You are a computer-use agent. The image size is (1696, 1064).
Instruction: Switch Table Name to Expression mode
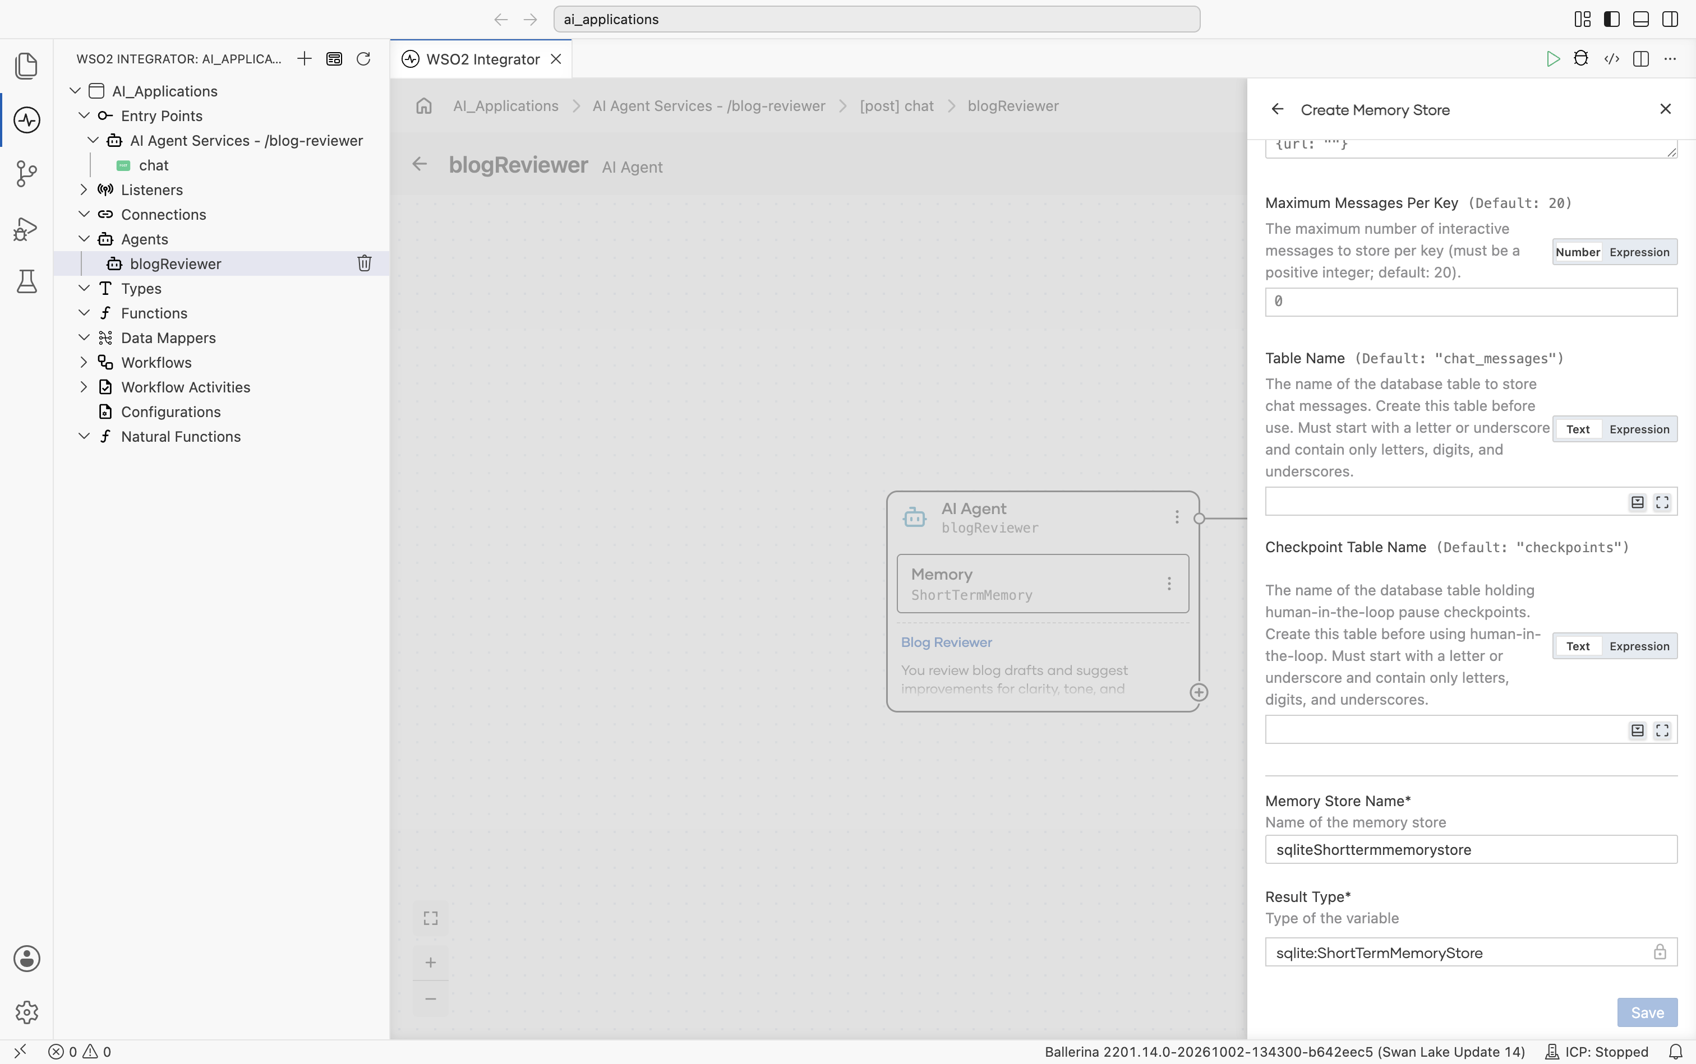pyautogui.click(x=1640, y=429)
